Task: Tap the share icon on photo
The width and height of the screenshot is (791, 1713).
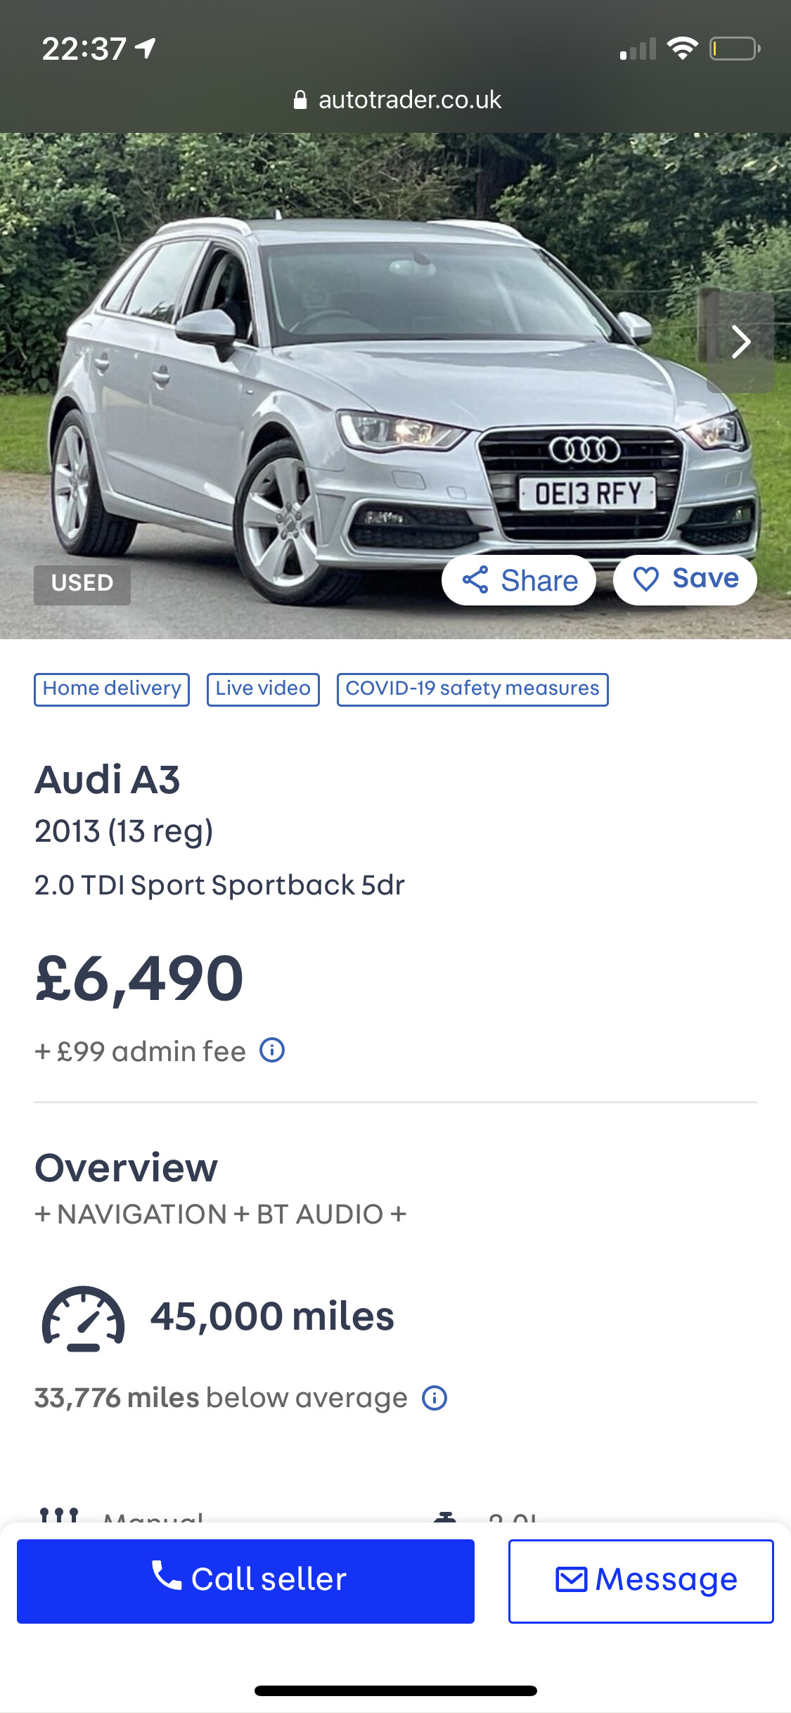Action: pyautogui.click(x=476, y=580)
